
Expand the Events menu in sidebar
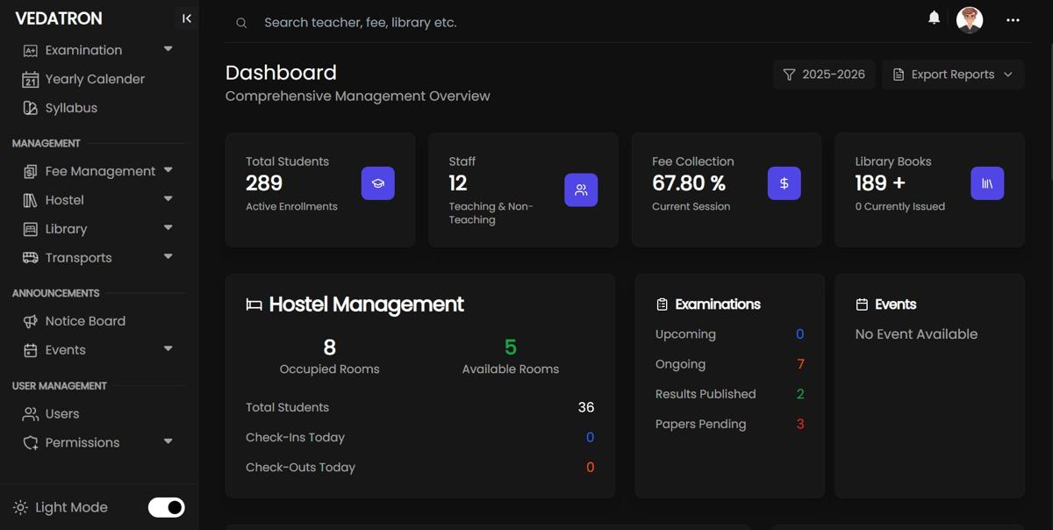coord(168,350)
